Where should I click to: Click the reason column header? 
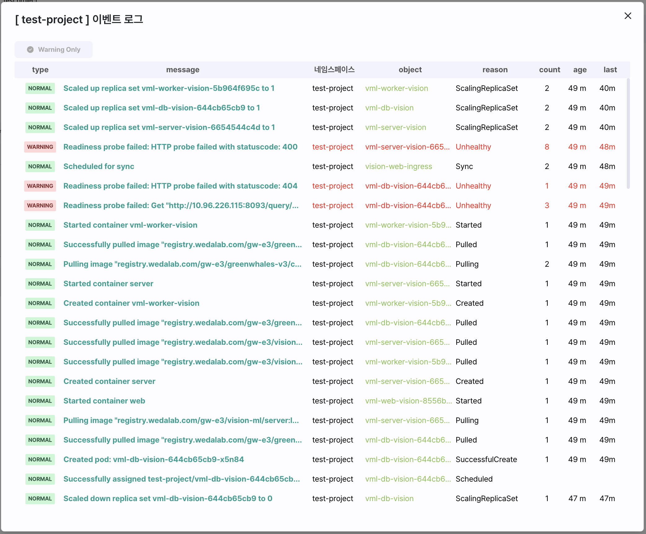click(x=495, y=70)
